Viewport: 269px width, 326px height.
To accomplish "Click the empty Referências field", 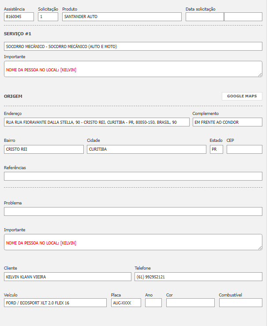I will click(133, 176).
